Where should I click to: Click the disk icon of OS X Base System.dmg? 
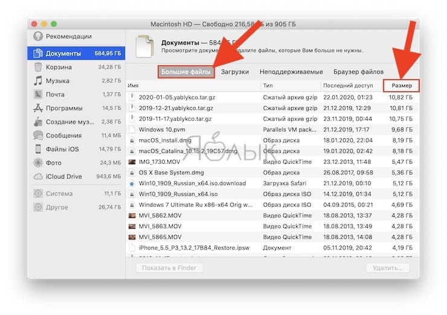pyautogui.click(x=132, y=173)
